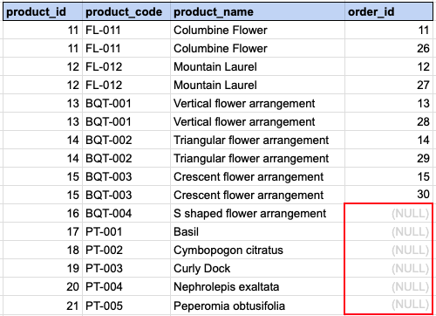The width and height of the screenshot is (436, 316).
Task: Click the cell with order_id 30
Action: click(x=389, y=195)
